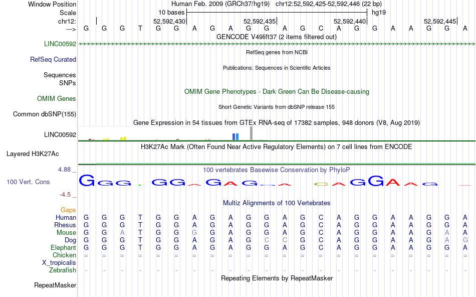Click the SNPs track label
Viewport: 476px width, 297px height.
pyautogui.click(x=68, y=83)
